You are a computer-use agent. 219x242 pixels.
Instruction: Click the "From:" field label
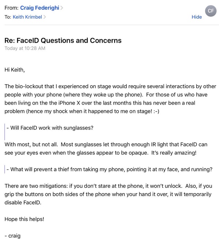coord(12,8)
